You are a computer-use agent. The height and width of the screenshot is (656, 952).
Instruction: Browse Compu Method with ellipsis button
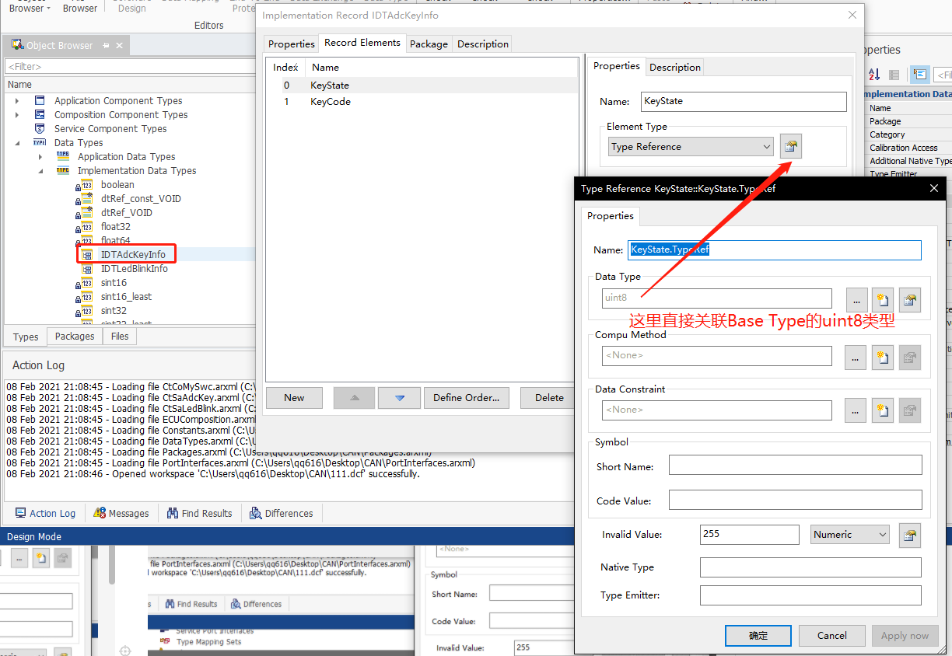(856, 357)
